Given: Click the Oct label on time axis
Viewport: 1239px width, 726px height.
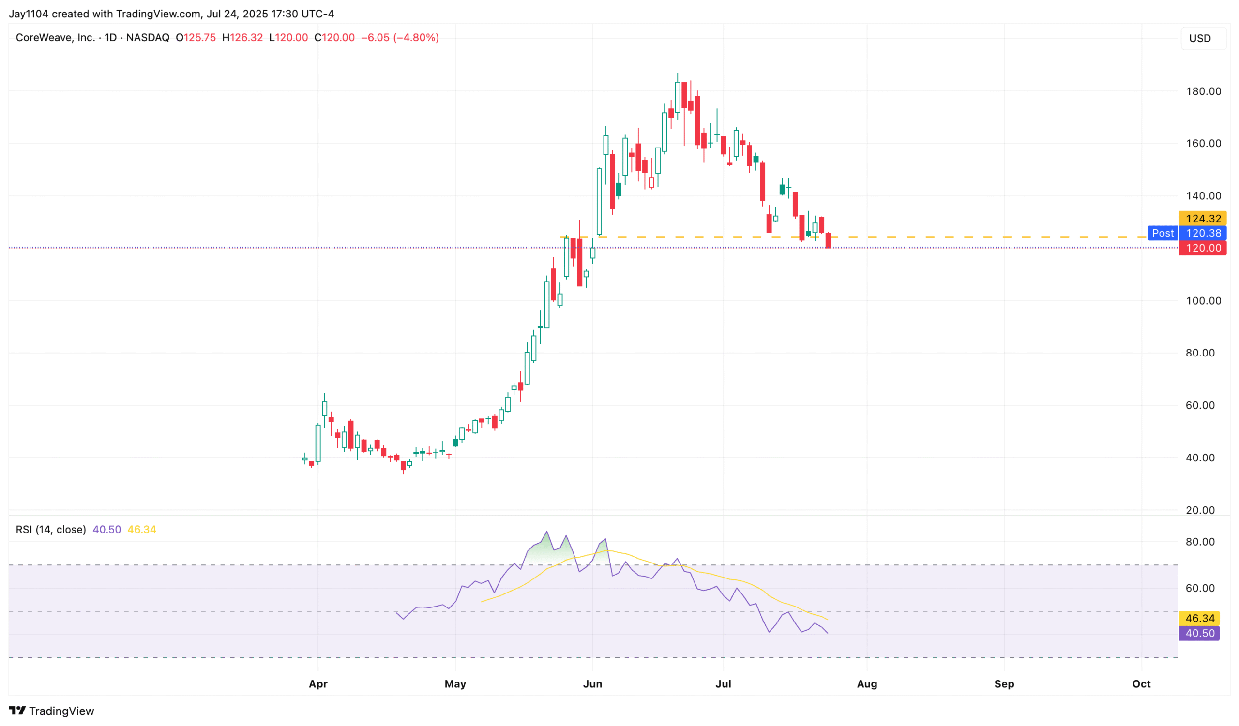Looking at the screenshot, I should tap(1141, 684).
